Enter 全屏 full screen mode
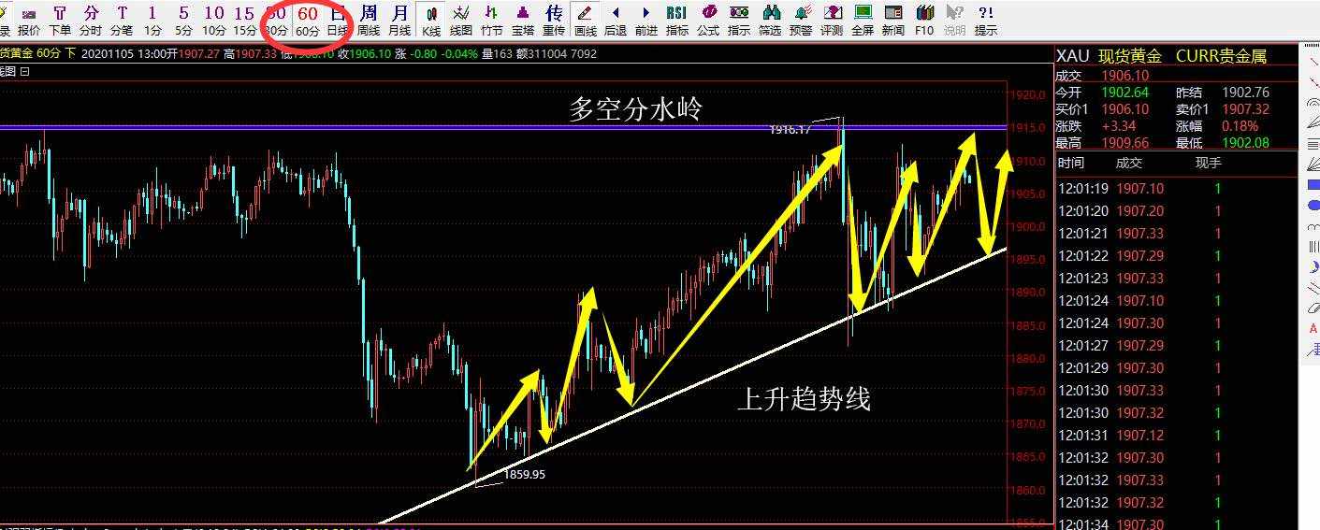 (x=863, y=21)
